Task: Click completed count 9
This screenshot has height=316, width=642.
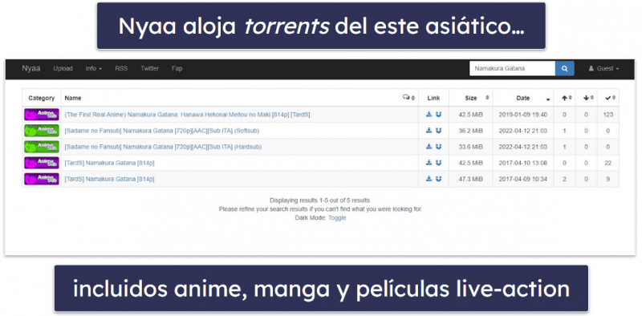Action: coord(608,179)
